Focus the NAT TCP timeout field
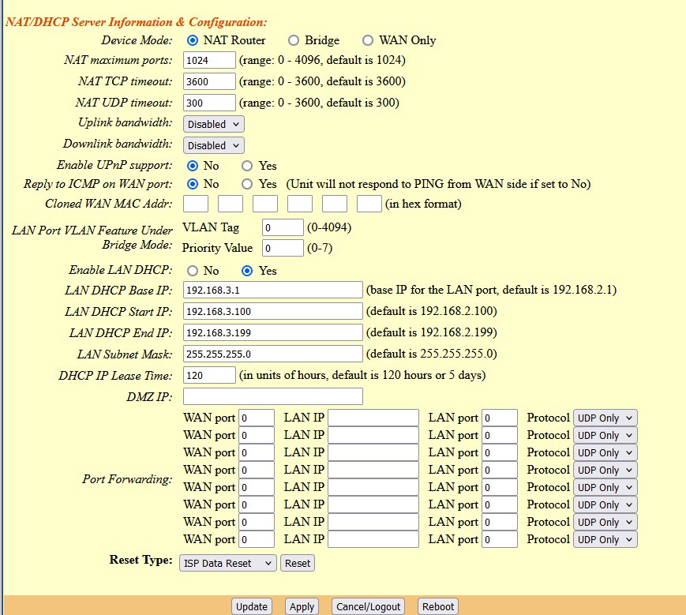The image size is (686, 615). (x=209, y=81)
